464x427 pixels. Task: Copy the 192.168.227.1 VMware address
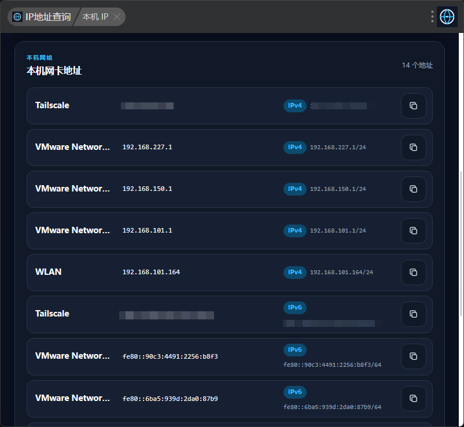tap(414, 148)
